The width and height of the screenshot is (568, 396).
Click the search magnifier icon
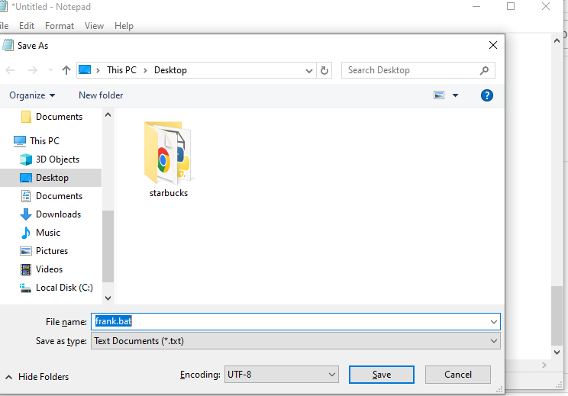(x=484, y=70)
